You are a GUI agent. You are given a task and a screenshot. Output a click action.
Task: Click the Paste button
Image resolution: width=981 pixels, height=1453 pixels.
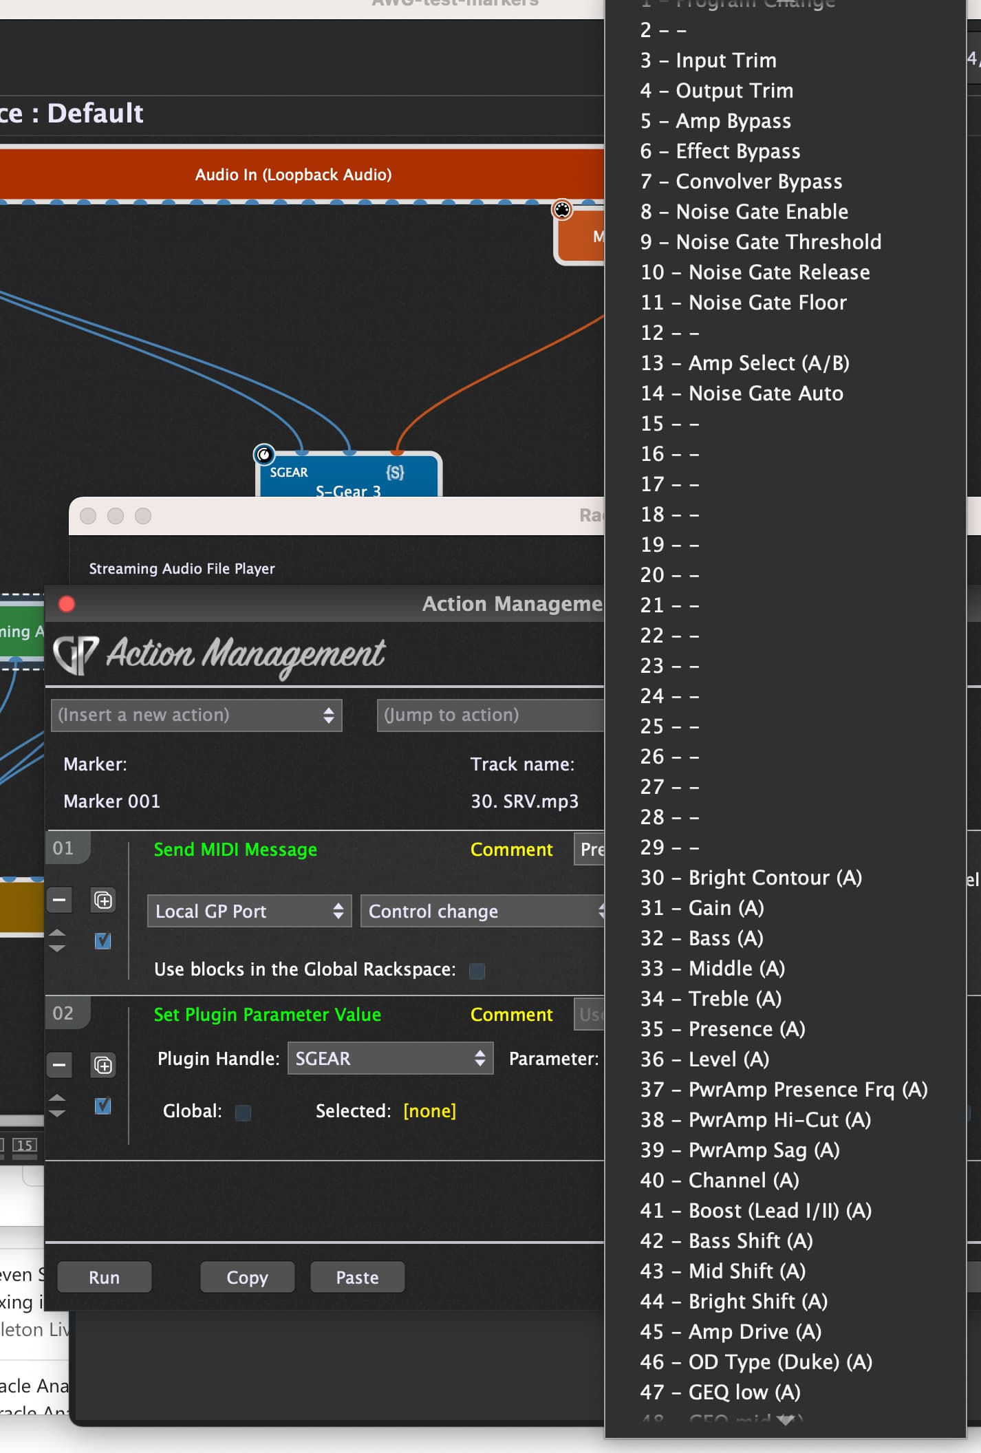[357, 1277]
